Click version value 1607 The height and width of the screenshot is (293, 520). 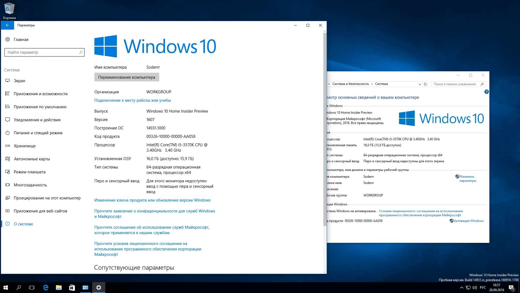pyautogui.click(x=151, y=120)
